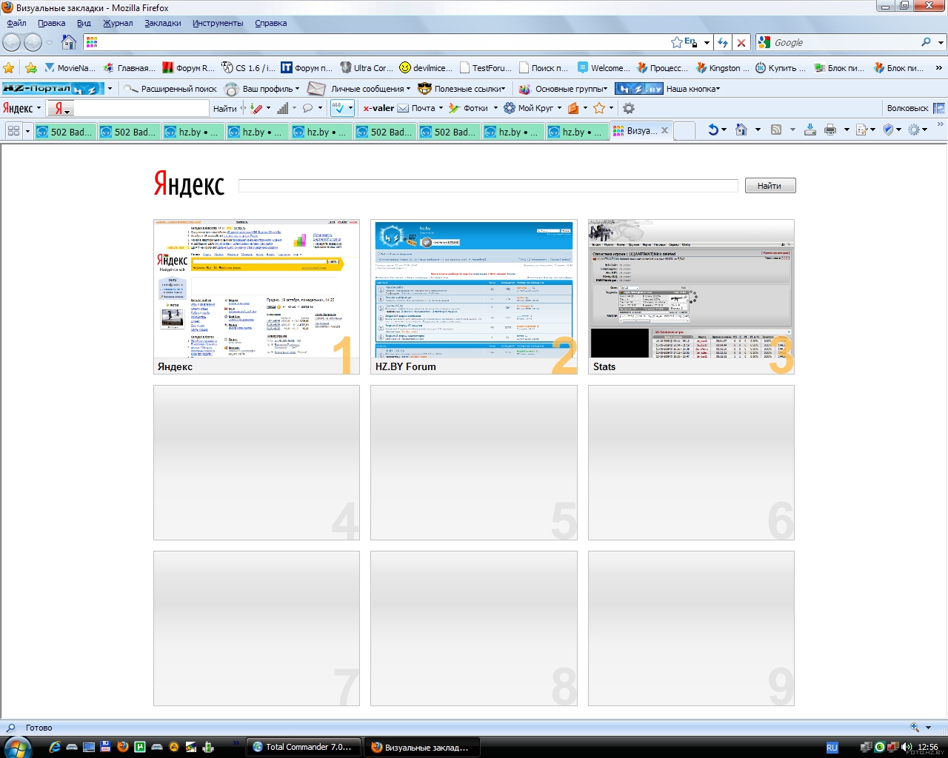Switch to Total Commander in the taskbar
Image resolution: width=948 pixels, height=758 pixels.
[x=303, y=747]
